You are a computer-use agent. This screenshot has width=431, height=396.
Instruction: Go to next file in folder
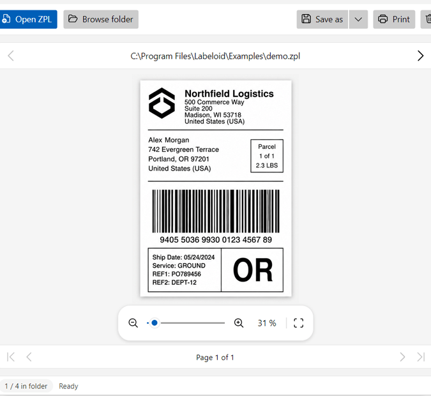[420, 56]
